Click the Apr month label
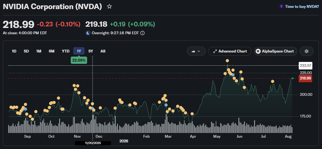322x149 pixels. (x=193, y=136)
